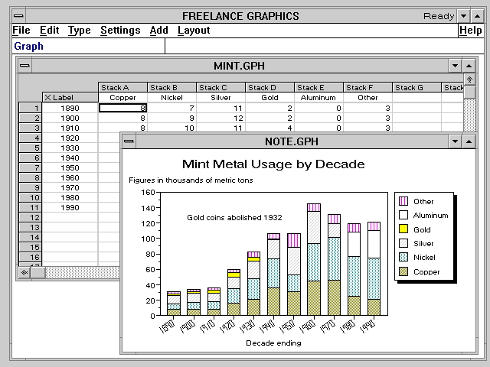
Task: Click the Gold legend swatch
Action: [x=403, y=229]
